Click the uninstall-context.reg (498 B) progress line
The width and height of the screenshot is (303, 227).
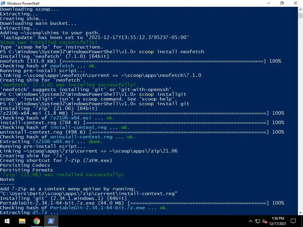tap(142, 132)
